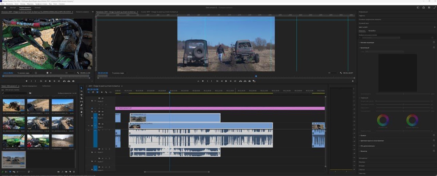The width and height of the screenshot is (437, 176).
Task: Click Overwrite icon in Source monitor
Action: pyautogui.click(x=69, y=81)
